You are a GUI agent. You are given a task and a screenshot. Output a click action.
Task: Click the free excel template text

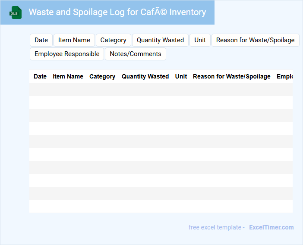click(217, 227)
